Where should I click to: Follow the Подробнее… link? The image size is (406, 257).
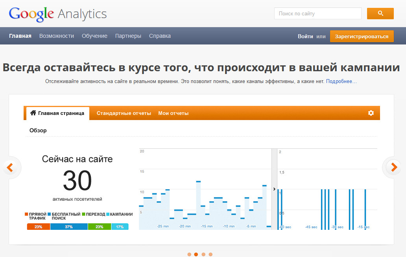(341, 81)
